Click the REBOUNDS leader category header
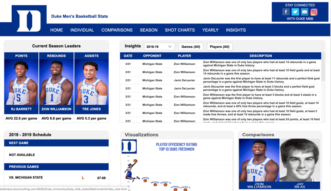 pyautogui.click(x=57, y=56)
